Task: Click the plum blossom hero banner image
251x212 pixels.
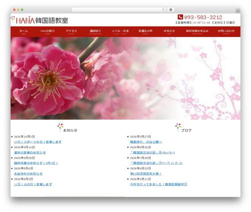Action: (125, 78)
